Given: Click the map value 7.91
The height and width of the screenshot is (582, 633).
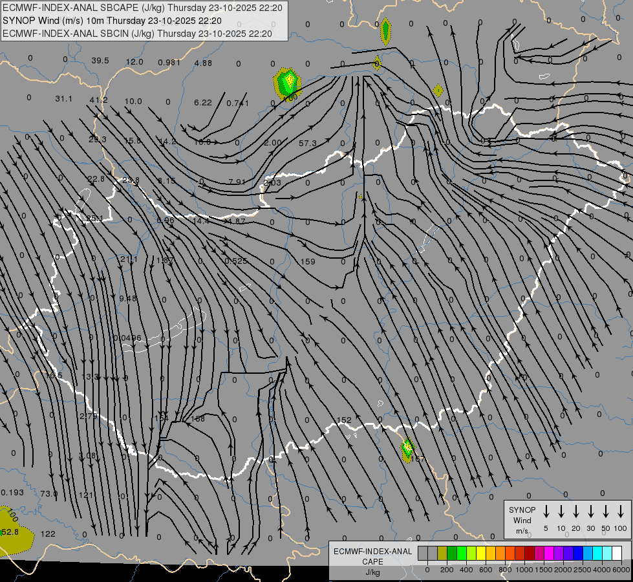Looking at the screenshot, I should (x=237, y=182).
